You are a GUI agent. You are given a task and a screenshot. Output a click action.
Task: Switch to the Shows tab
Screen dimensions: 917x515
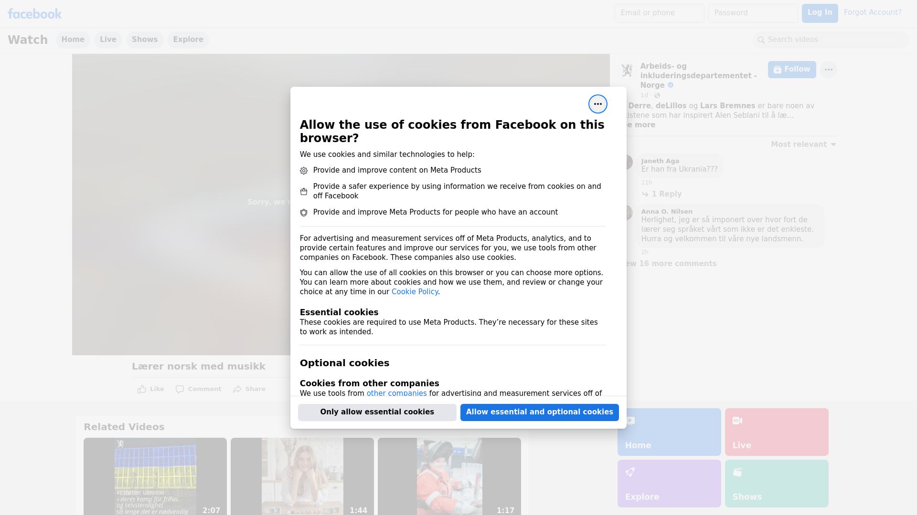pyautogui.click(x=145, y=40)
